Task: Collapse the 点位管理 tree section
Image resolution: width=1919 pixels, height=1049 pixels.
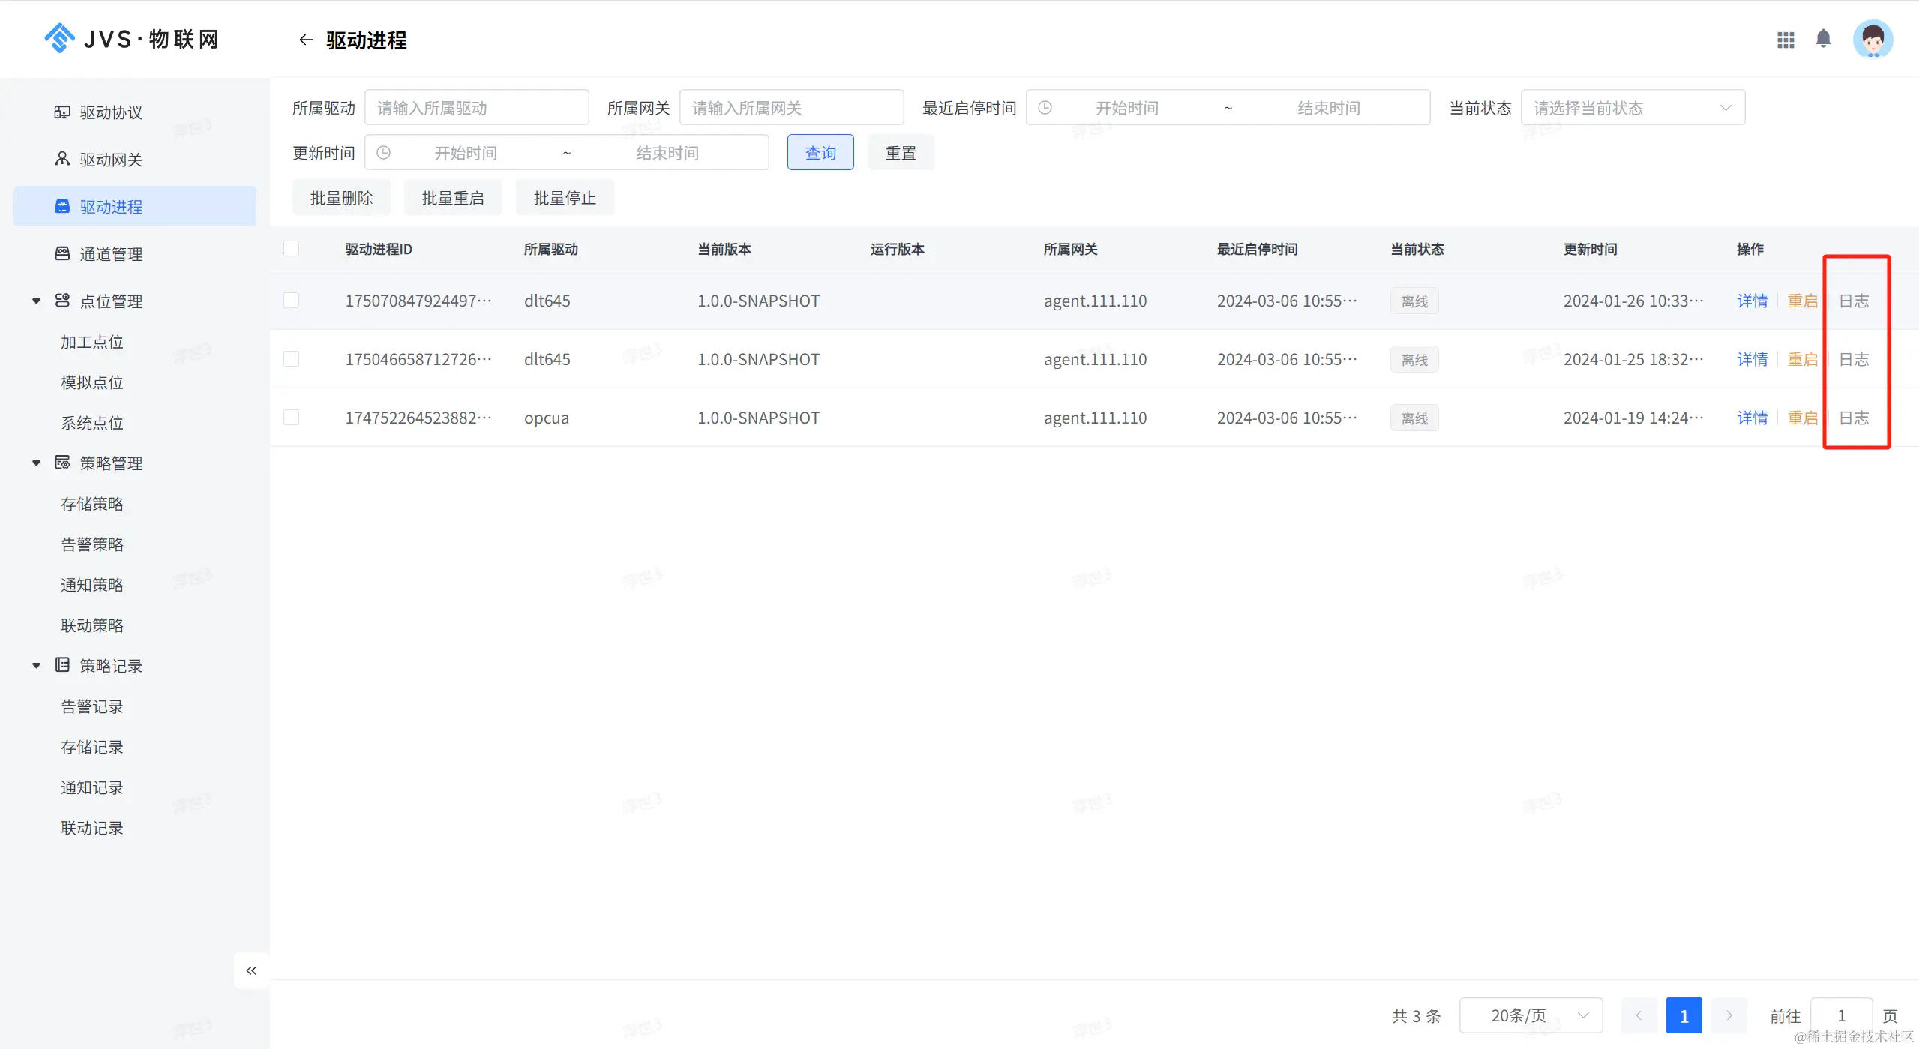Action: pyautogui.click(x=36, y=301)
